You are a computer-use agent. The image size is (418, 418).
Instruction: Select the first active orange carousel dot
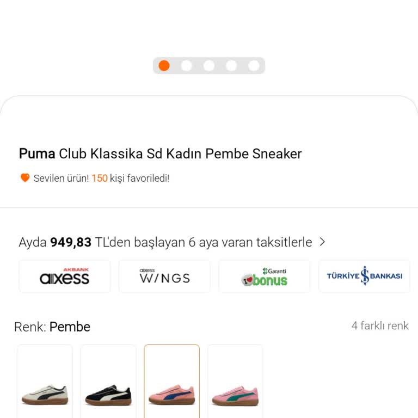pyautogui.click(x=164, y=65)
